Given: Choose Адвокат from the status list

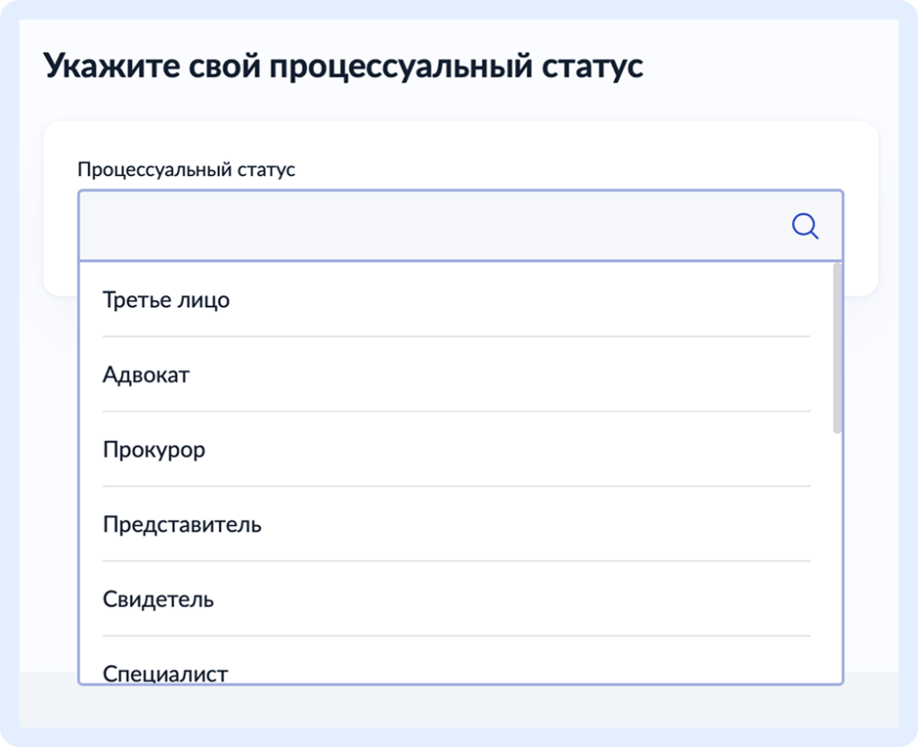Looking at the screenshot, I should coord(146,374).
